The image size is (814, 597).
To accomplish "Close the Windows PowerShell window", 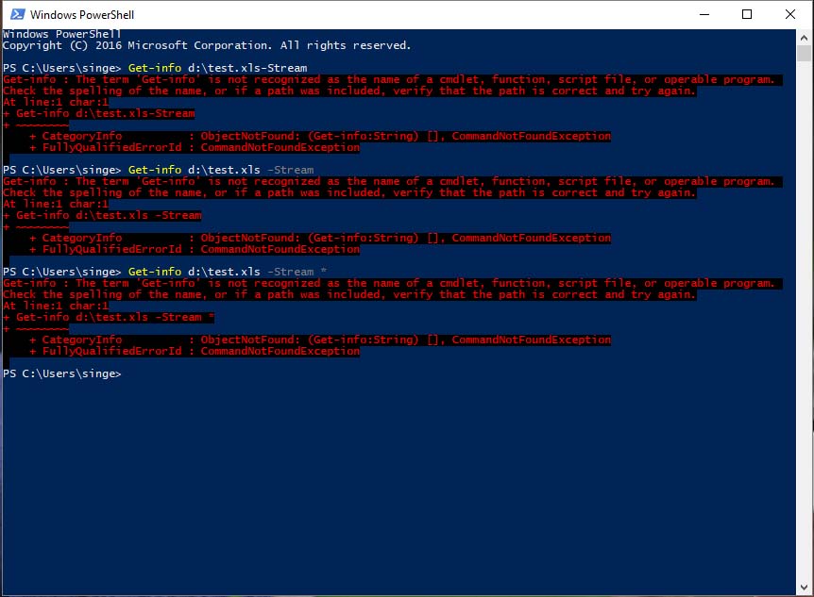I will [x=789, y=14].
